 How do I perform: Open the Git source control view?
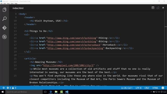[x=4, y=28]
